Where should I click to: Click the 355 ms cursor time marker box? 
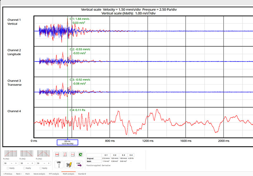[x=67, y=142]
